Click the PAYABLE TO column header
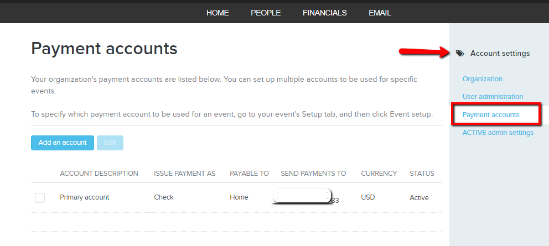This screenshot has height=246, width=549. tap(249, 174)
